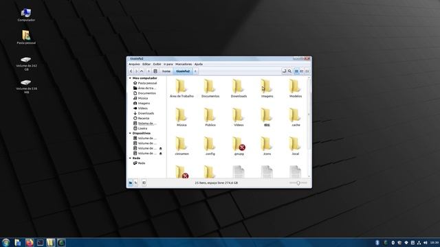Viewport: 440px width, 247px height.
Task: Collapse the Dispositivos section
Action: pyautogui.click(x=130, y=133)
